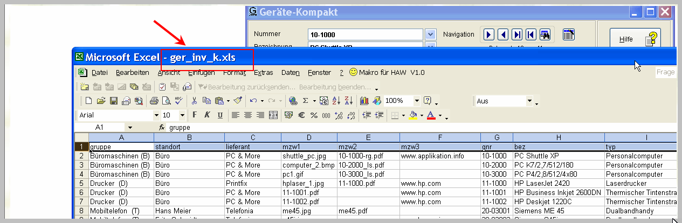The width and height of the screenshot is (682, 223).
Task: Apply Euro format to the cells
Action: pos(301,115)
